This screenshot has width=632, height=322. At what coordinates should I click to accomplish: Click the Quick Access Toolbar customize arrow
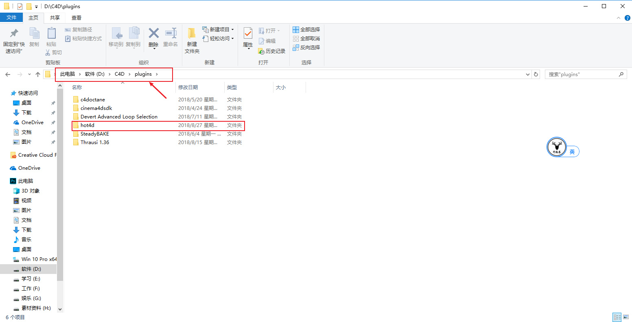point(36,7)
